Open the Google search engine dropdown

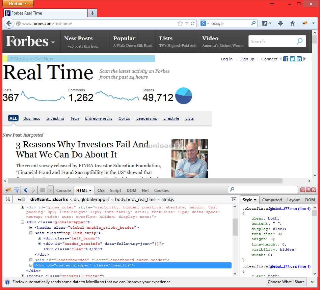[x=205, y=24]
